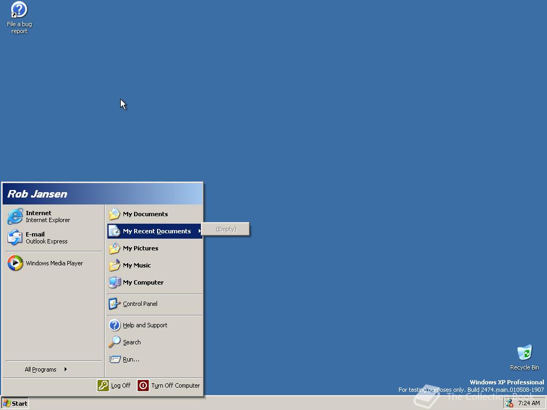Click the system tray network status icon

point(509,403)
